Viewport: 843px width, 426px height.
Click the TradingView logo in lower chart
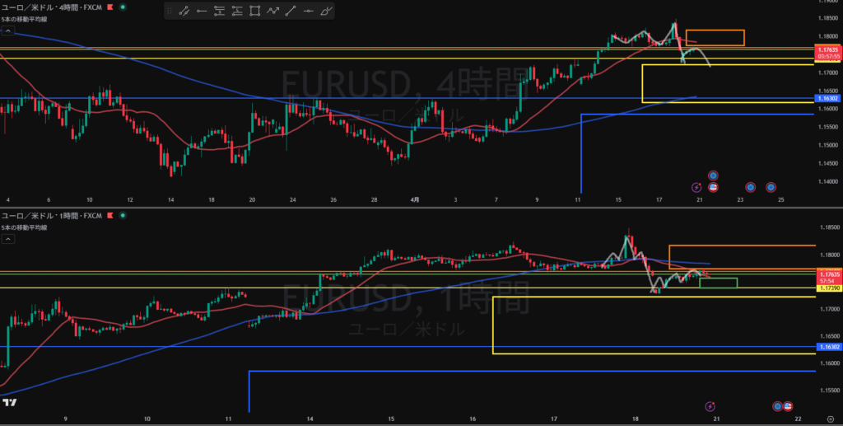pyautogui.click(x=9, y=403)
